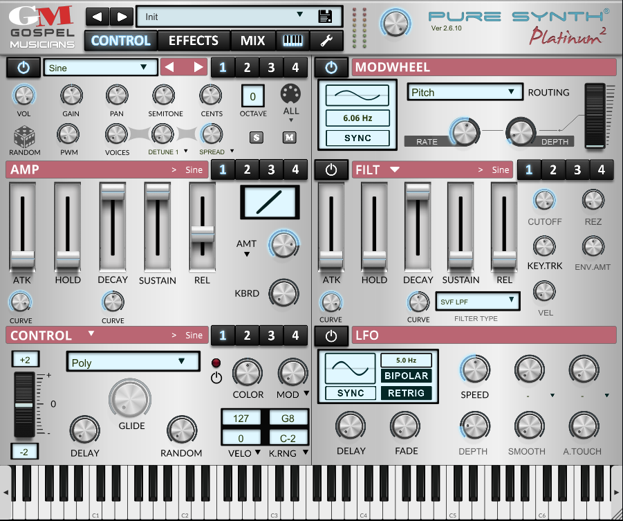Image resolution: width=623 pixels, height=521 pixels.
Task: Click the Modwheel RATE knob
Action: tap(465, 131)
